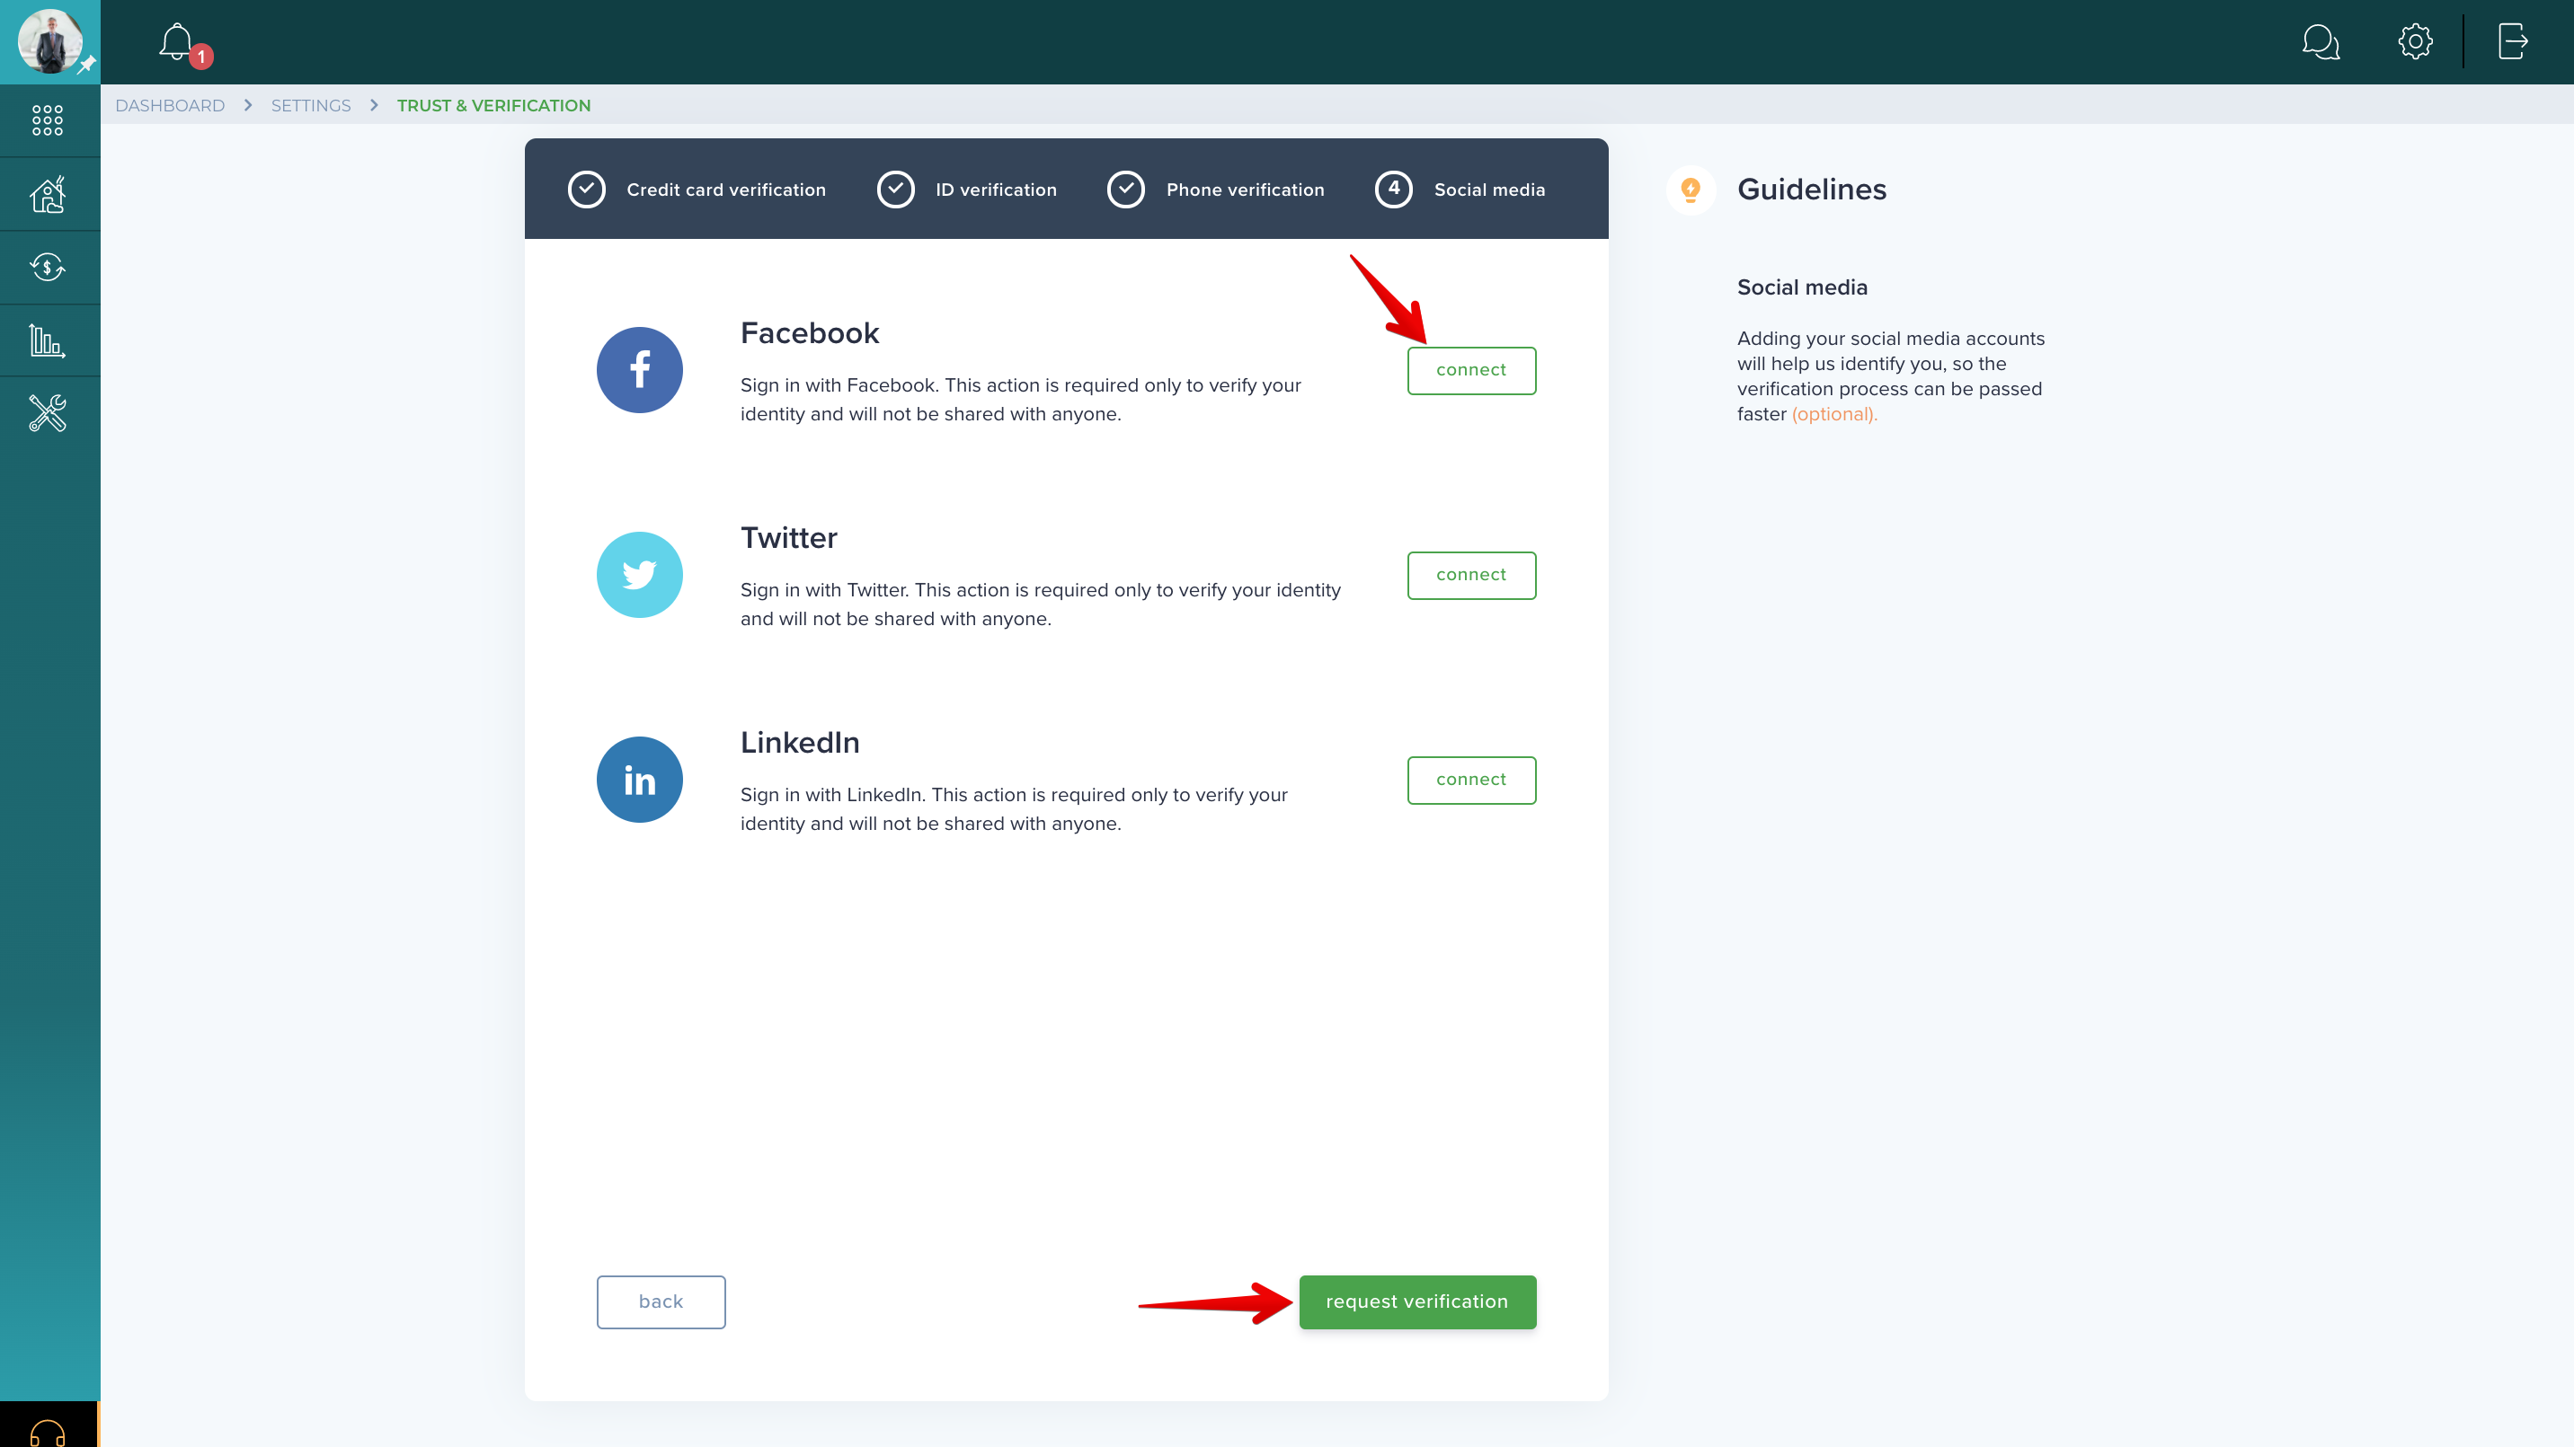
Task: Open the dashboard grid icon in sidebar
Action: pos(48,121)
